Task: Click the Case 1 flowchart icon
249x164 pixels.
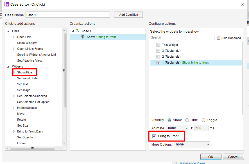Action: (x=77, y=31)
